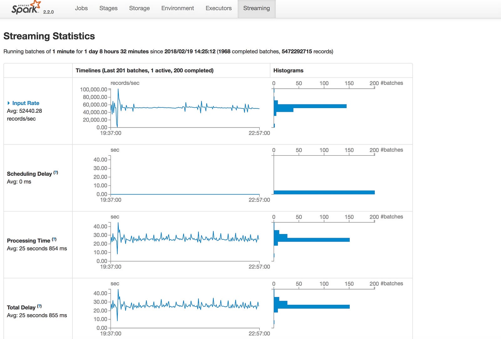
Task: Click the Total Delay help (?) icon
Action: (39, 306)
